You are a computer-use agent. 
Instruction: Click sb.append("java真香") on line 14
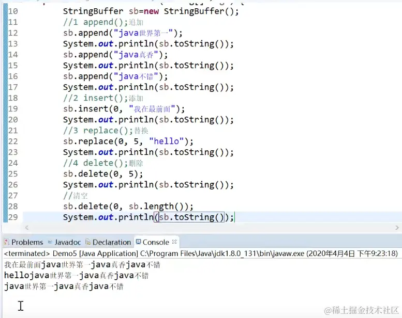(115, 55)
